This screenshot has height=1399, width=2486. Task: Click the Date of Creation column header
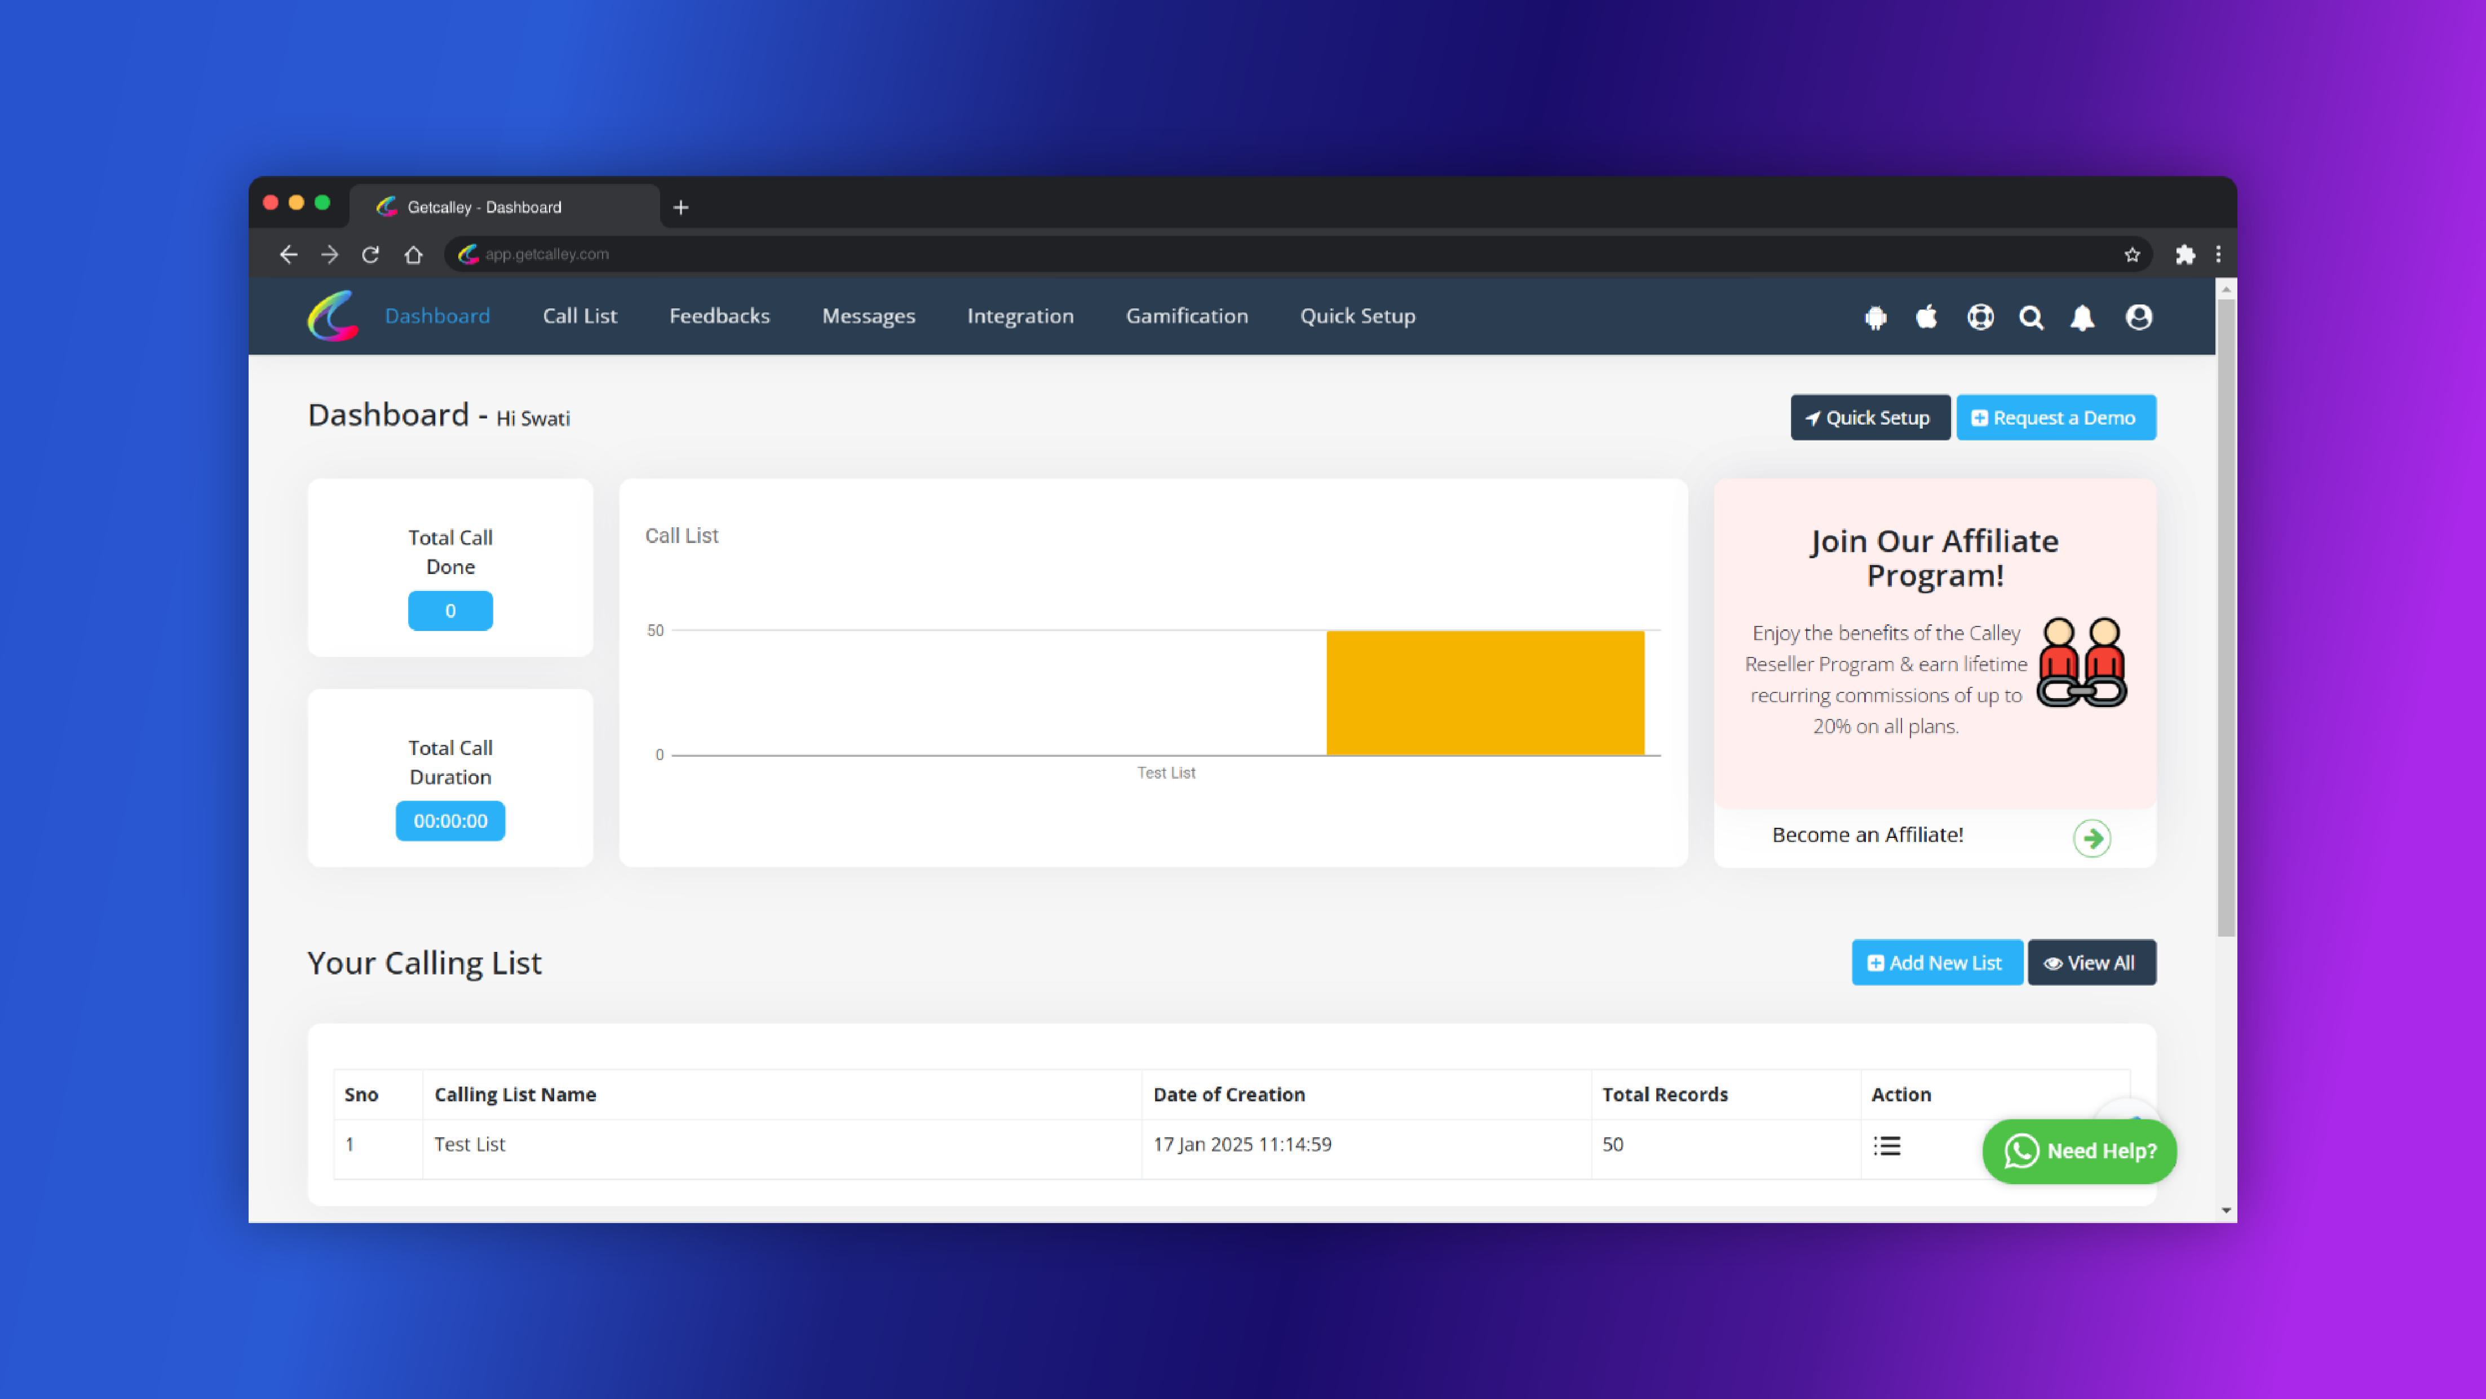[x=1365, y=1095]
